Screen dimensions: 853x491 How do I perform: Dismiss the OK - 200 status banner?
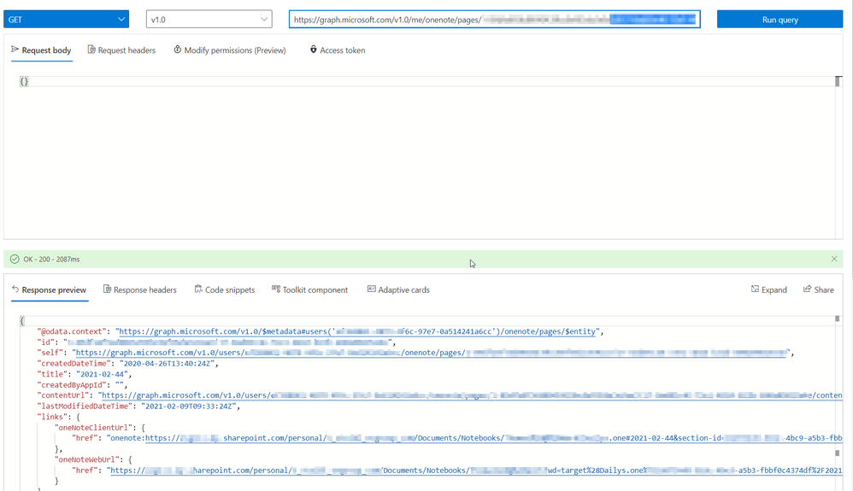click(x=834, y=259)
